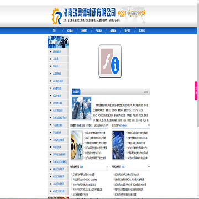Open 联系我们 in the blue navigation bar
This screenshot has height=199, width=199.
[x=142, y=30]
